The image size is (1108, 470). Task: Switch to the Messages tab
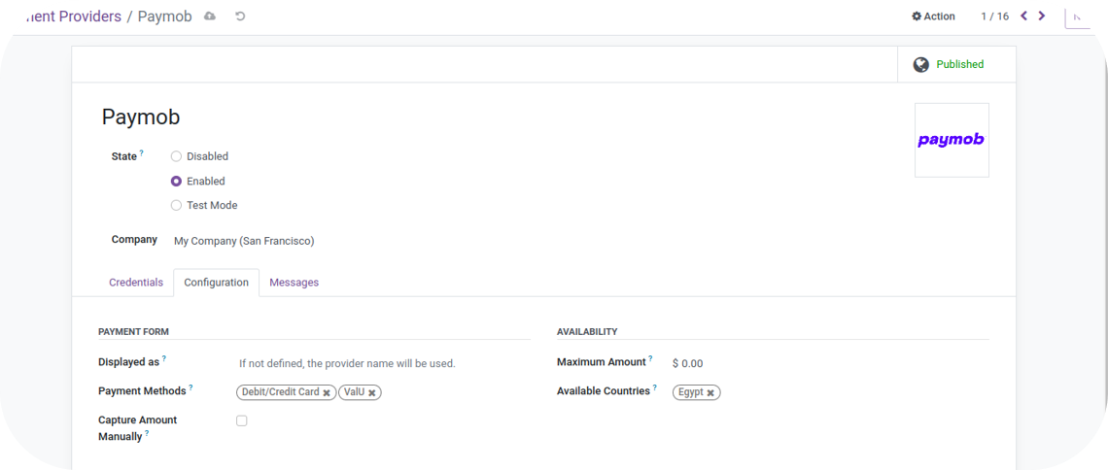tap(294, 283)
